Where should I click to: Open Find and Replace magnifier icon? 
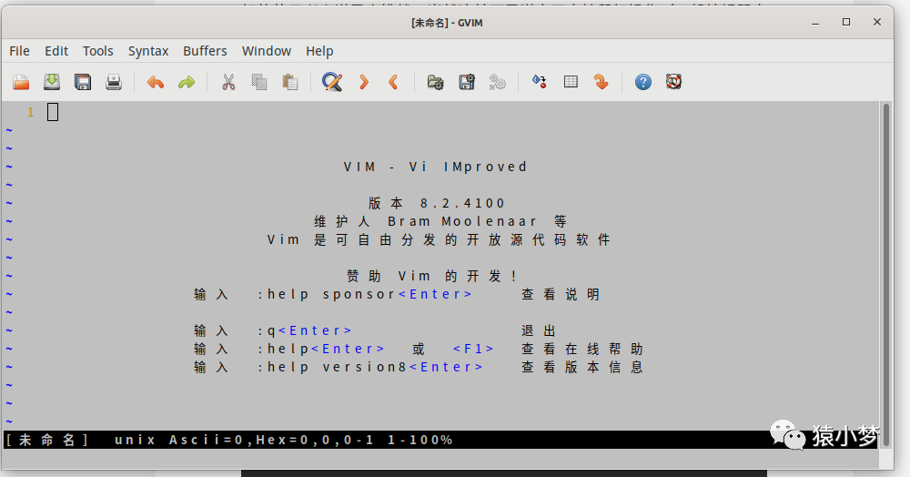332,82
